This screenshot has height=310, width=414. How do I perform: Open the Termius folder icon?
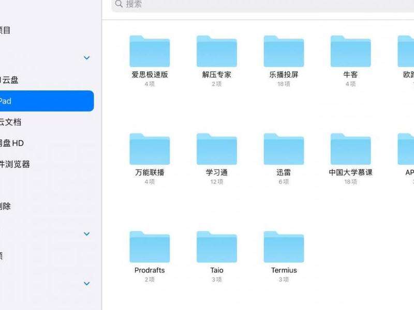(x=284, y=247)
